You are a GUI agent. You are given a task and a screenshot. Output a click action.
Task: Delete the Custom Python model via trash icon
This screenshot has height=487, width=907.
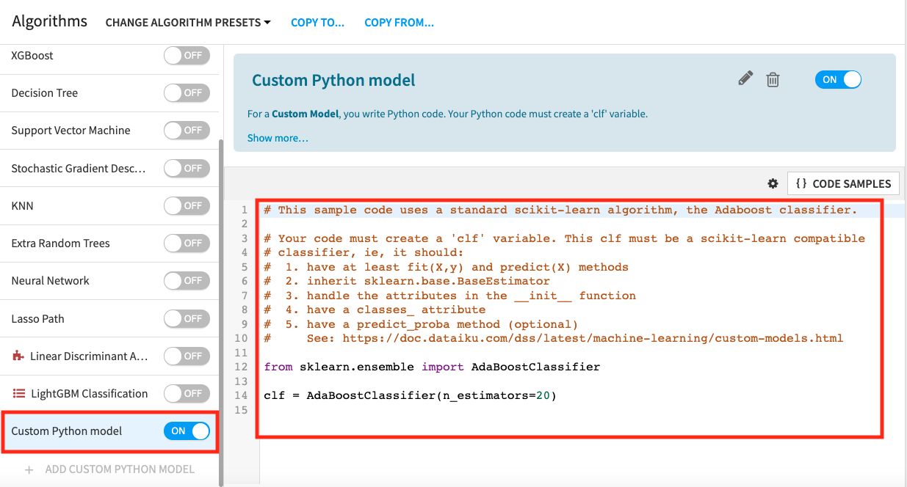[x=773, y=78]
